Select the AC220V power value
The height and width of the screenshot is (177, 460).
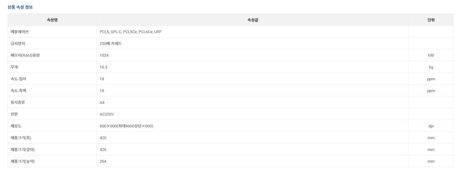click(x=107, y=114)
